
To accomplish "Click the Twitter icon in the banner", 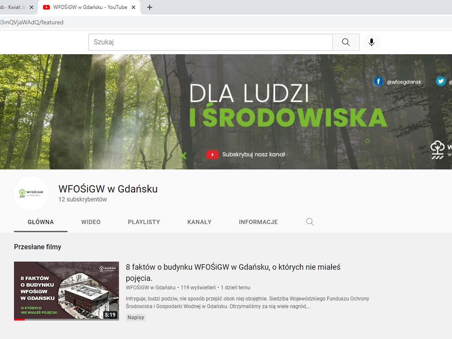I will (x=440, y=81).
